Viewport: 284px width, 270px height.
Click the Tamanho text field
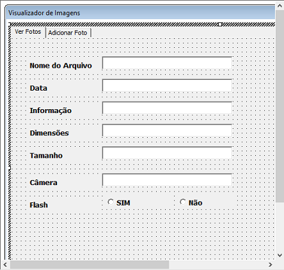tap(167, 153)
